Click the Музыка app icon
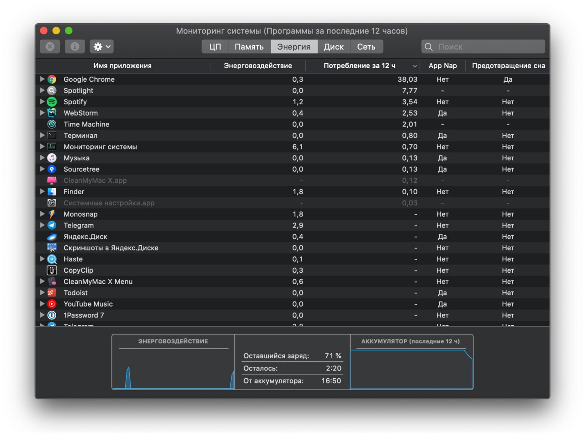This screenshot has height=445, width=585. [x=52, y=158]
